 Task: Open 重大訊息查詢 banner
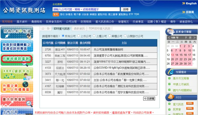17,100
